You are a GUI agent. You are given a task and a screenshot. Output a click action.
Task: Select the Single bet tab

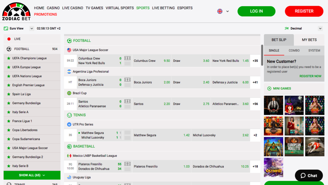click(x=274, y=50)
